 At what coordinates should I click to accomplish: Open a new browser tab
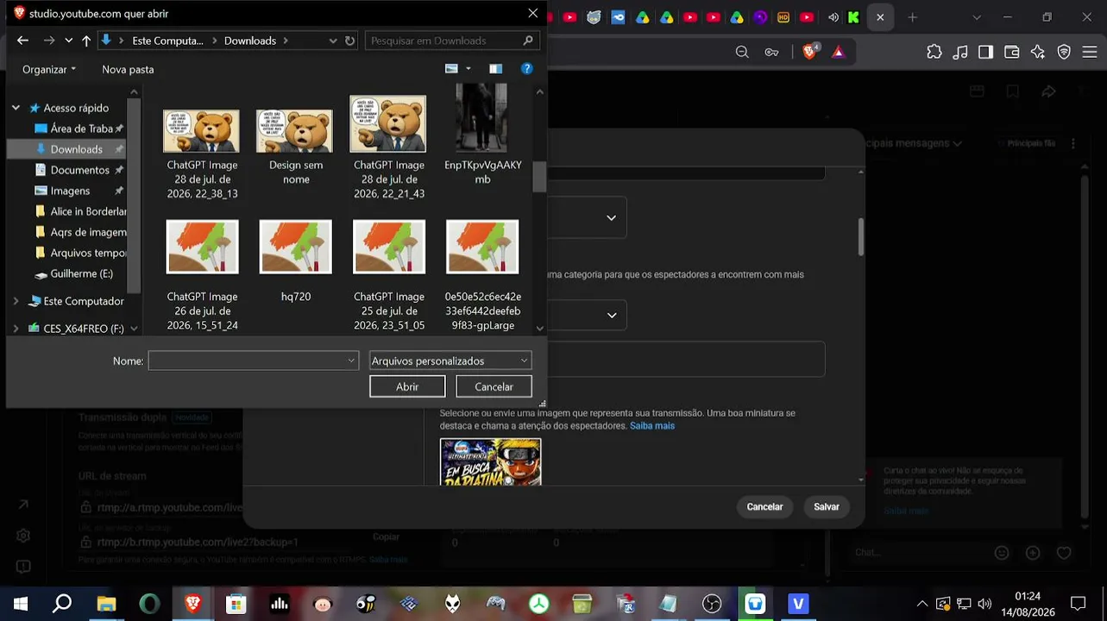913,17
